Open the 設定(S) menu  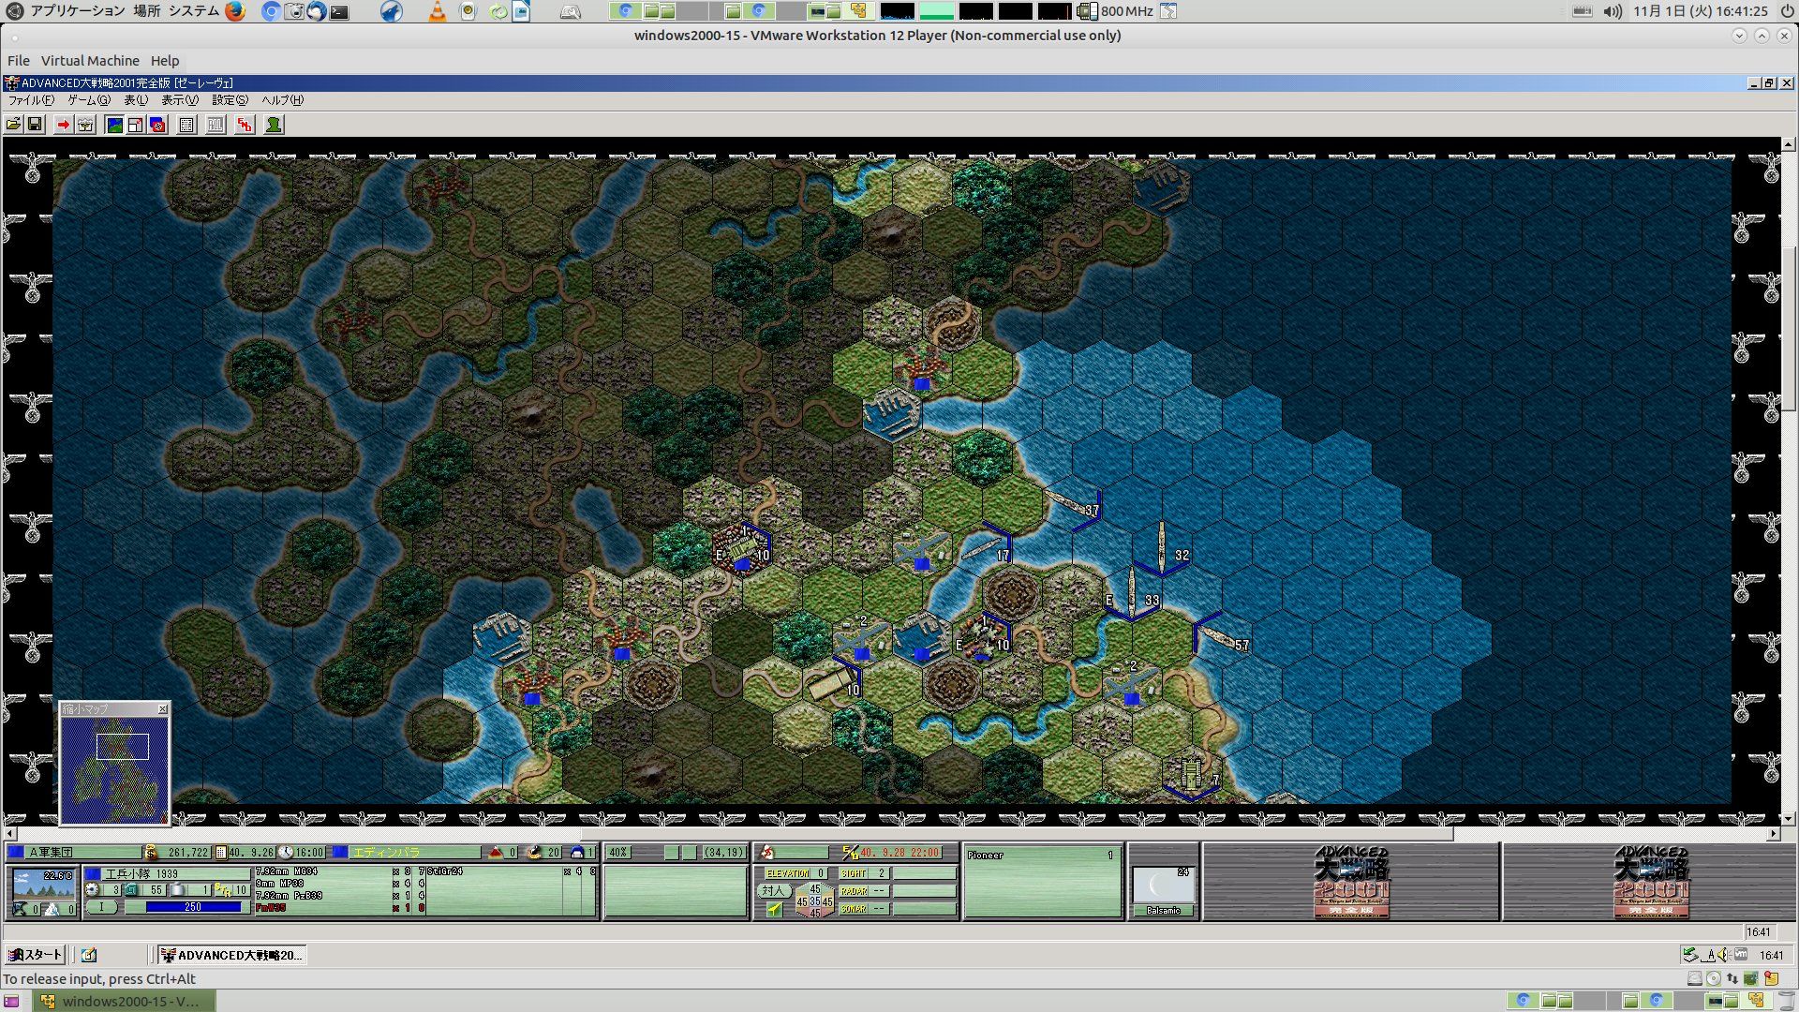click(230, 100)
